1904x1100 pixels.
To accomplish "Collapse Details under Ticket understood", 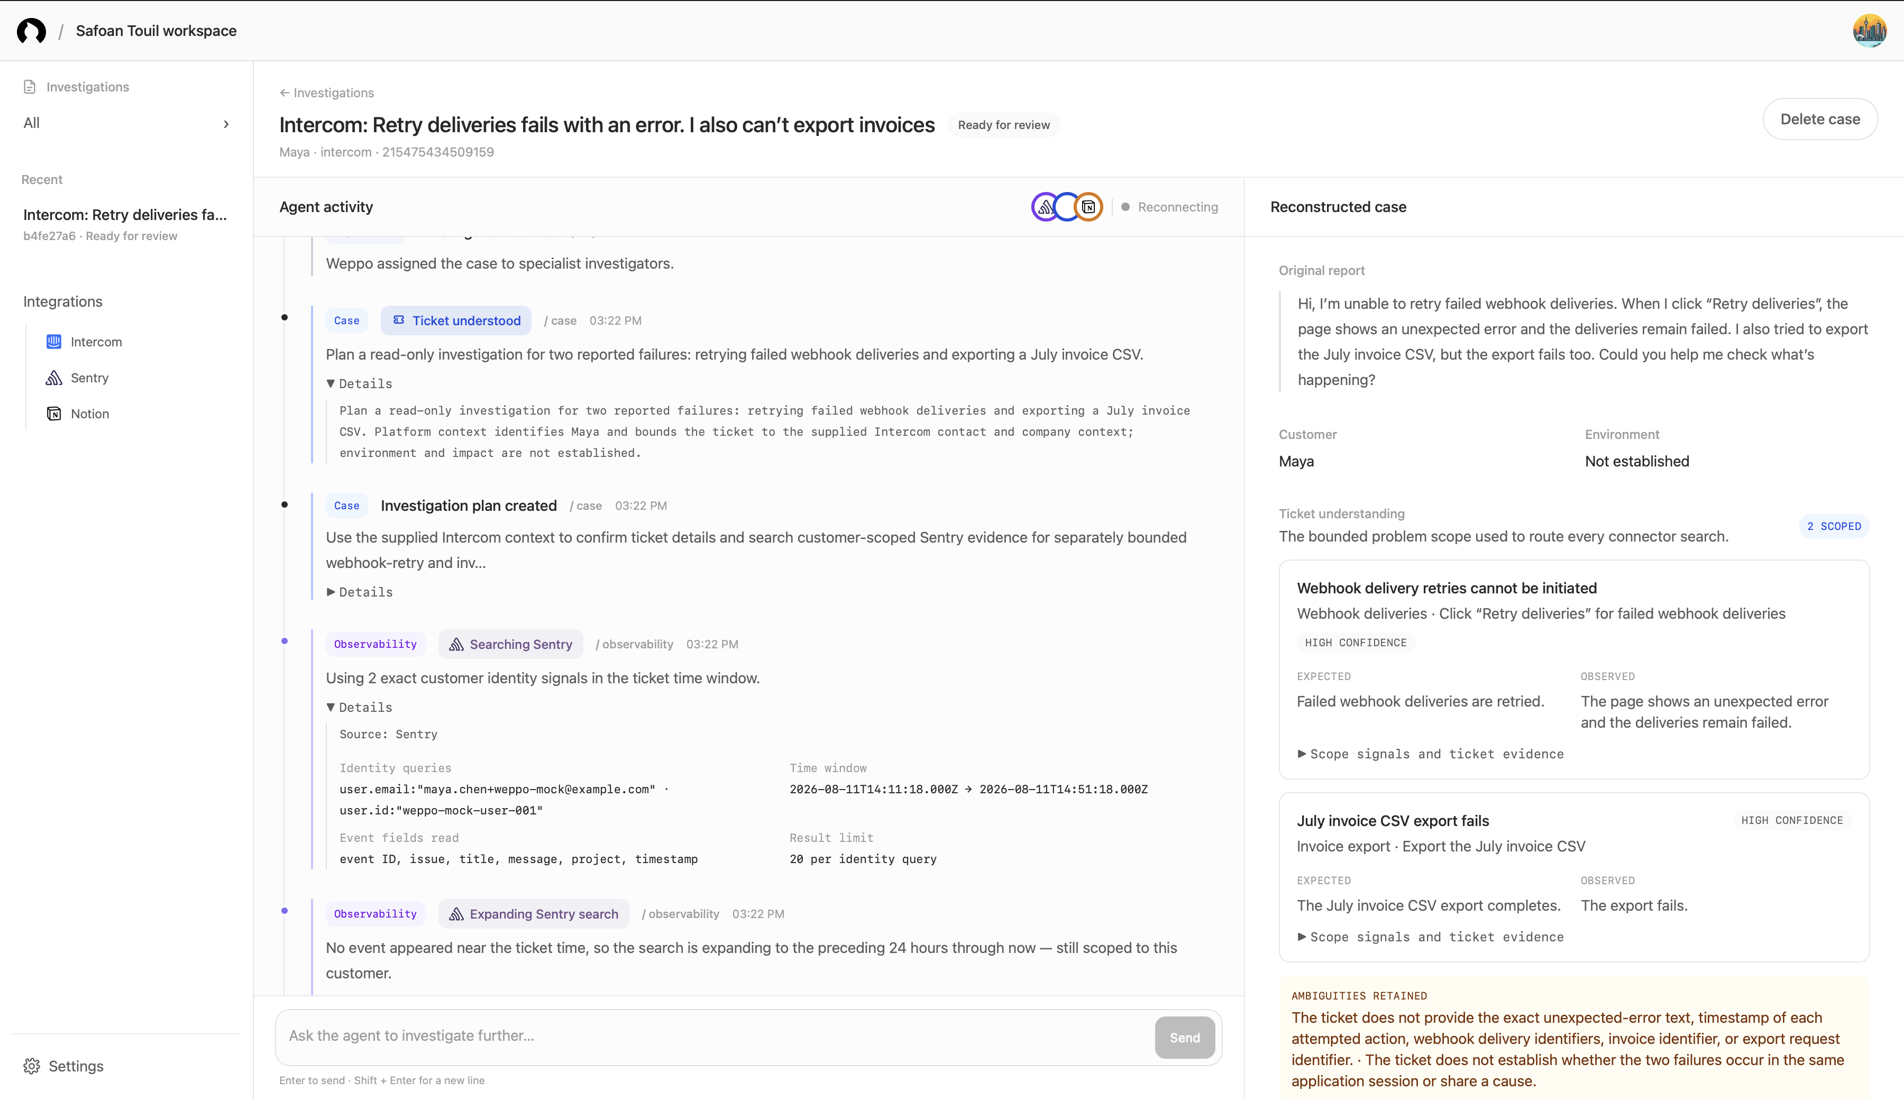I will 359,384.
